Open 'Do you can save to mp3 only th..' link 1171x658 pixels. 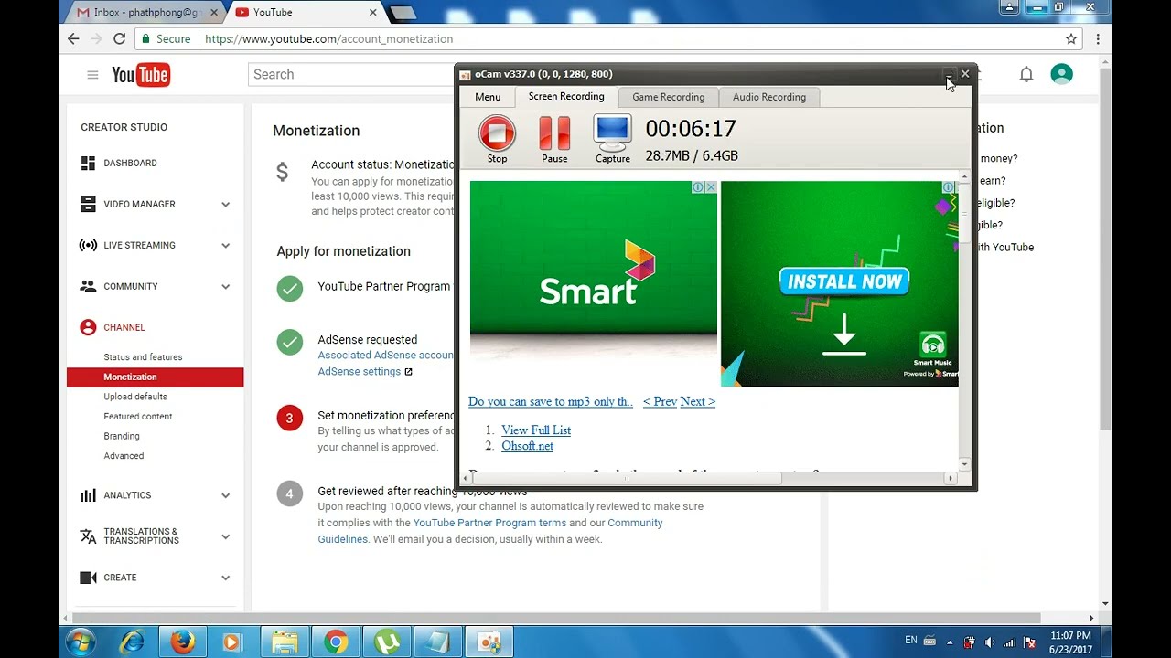551,401
